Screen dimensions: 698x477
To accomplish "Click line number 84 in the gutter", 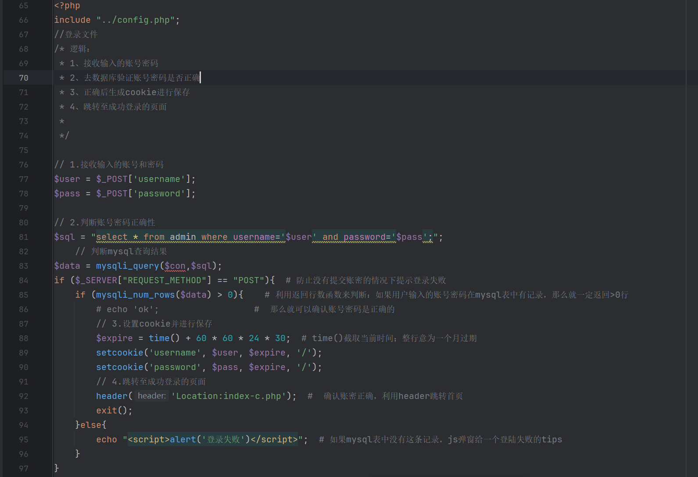I will pos(24,280).
